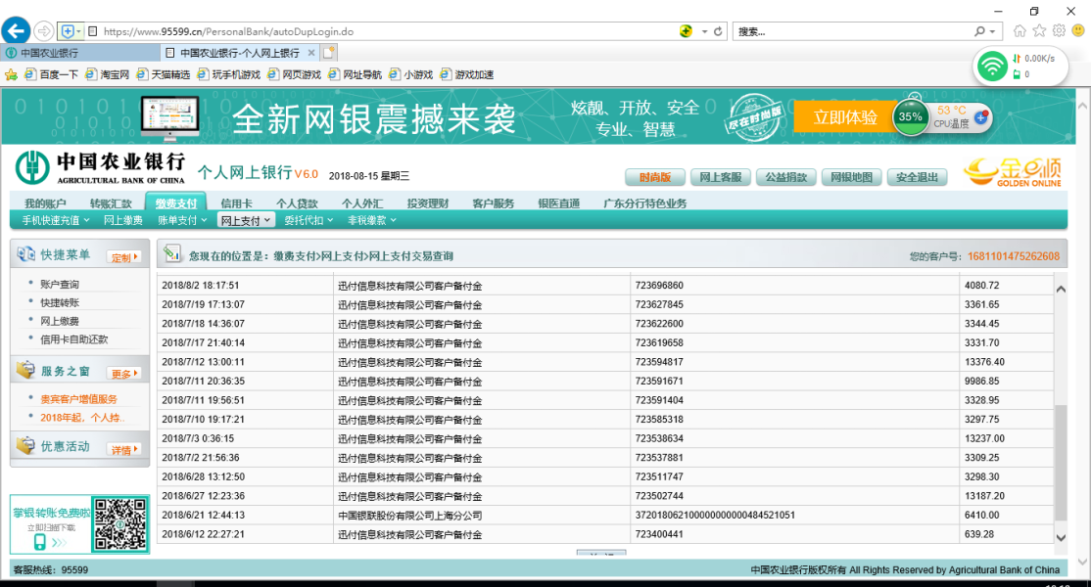Open the shield icon dropdown arrow
This screenshot has width=1091, height=587.
click(x=78, y=31)
